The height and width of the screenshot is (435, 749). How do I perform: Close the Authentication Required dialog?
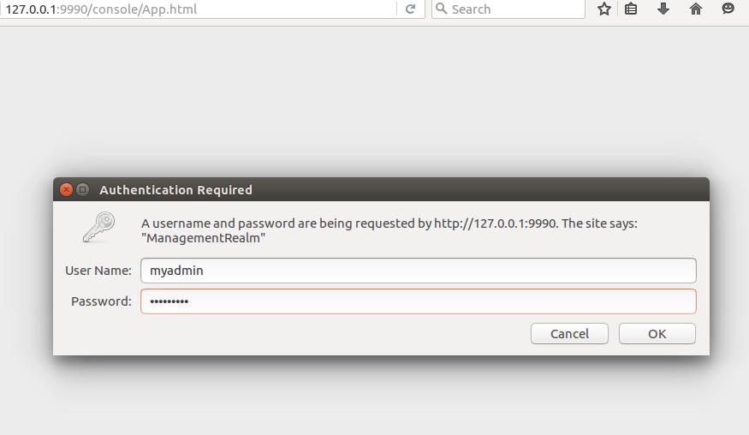pyautogui.click(x=67, y=190)
